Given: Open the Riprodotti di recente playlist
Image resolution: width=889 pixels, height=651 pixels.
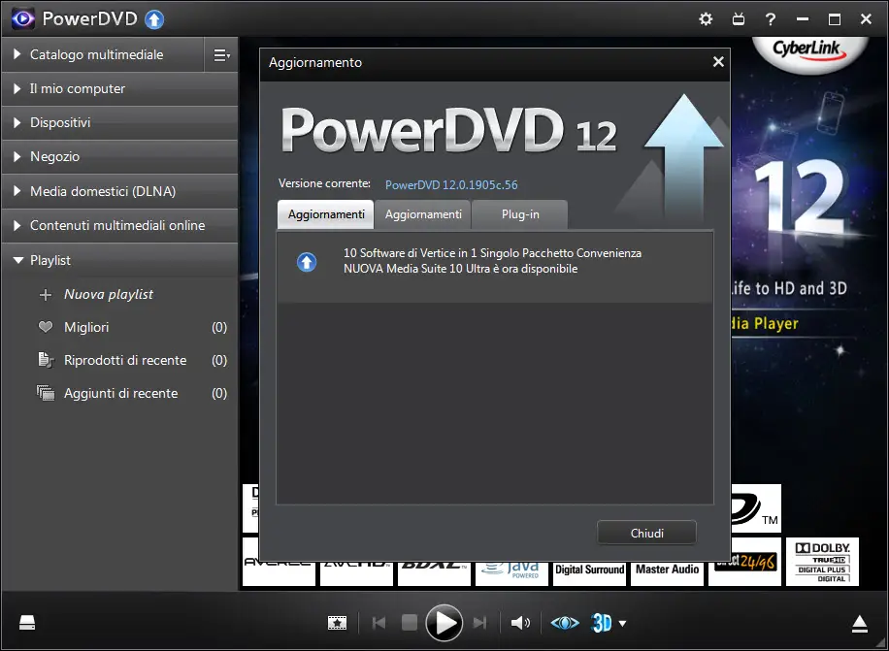Looking at the screenshot, I should coord(125,360).
